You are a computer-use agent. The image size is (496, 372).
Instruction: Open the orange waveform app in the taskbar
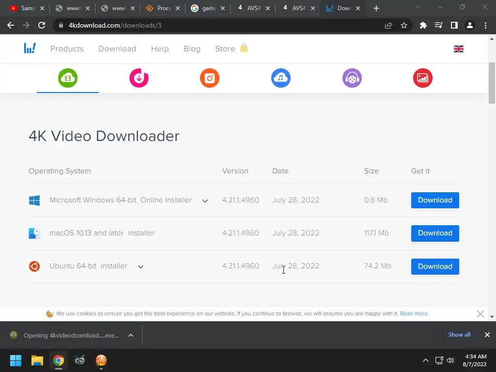tap(101, 360)
